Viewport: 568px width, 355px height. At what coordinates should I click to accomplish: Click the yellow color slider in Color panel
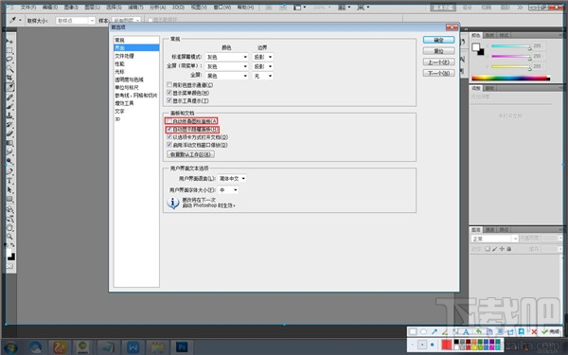point(511,66)
